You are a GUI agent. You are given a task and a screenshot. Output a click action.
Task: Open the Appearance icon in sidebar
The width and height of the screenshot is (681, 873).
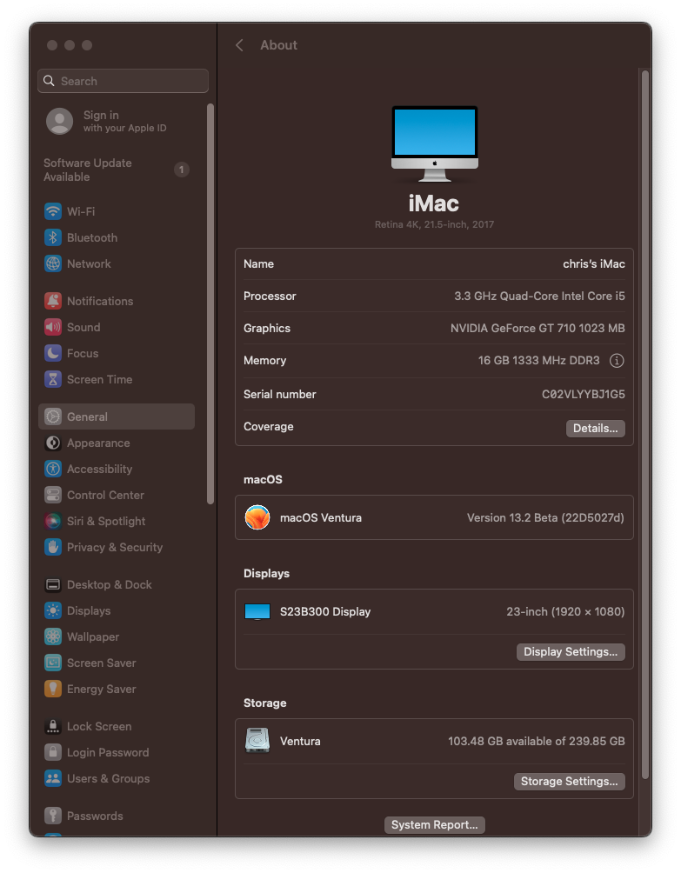53,443
